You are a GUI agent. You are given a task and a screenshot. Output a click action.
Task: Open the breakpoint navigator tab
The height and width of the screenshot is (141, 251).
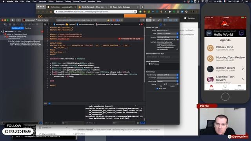pos(33,24)
